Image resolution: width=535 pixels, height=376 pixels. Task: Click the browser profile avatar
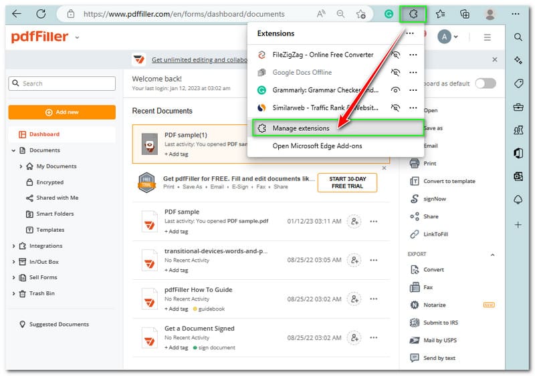click(x=490, y=14)
